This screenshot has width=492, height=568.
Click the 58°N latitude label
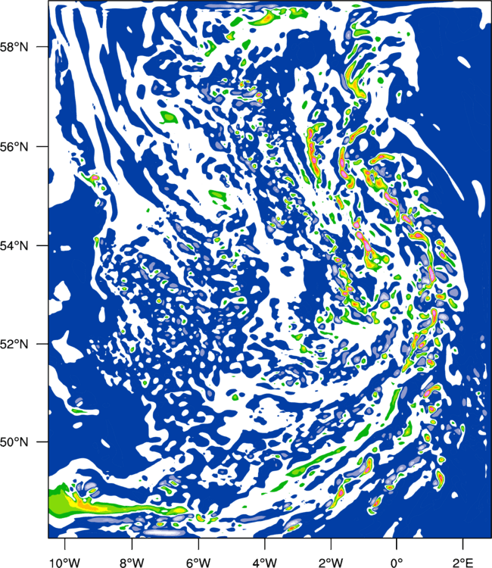click(14, 47)
